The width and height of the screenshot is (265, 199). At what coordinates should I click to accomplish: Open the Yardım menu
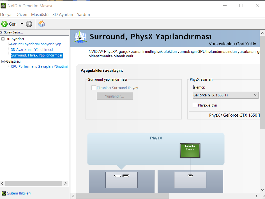(84, 15)
